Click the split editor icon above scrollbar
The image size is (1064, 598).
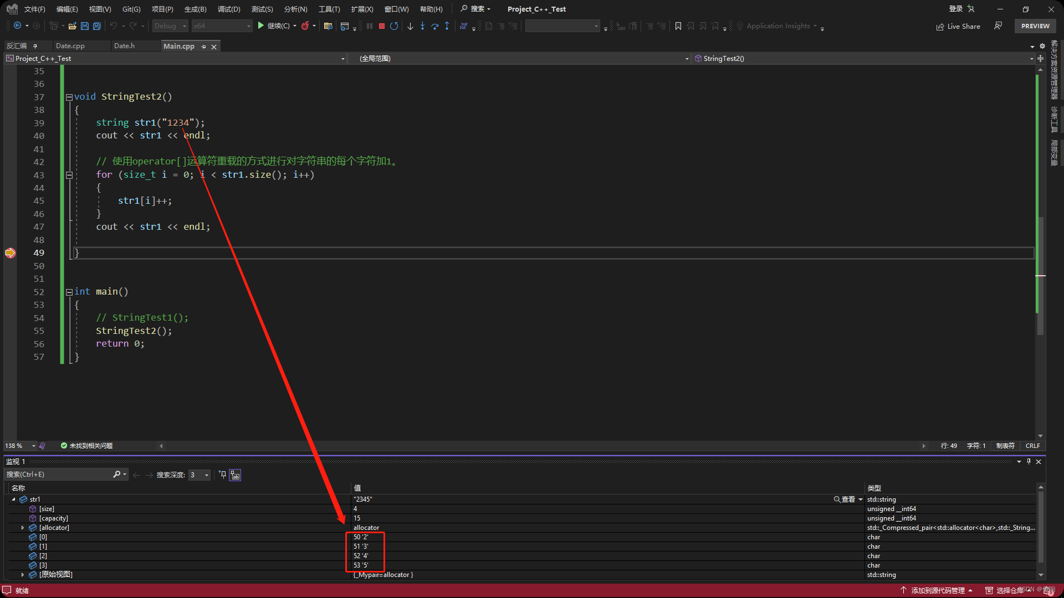pyautogui.click(x=1040, y=59)
